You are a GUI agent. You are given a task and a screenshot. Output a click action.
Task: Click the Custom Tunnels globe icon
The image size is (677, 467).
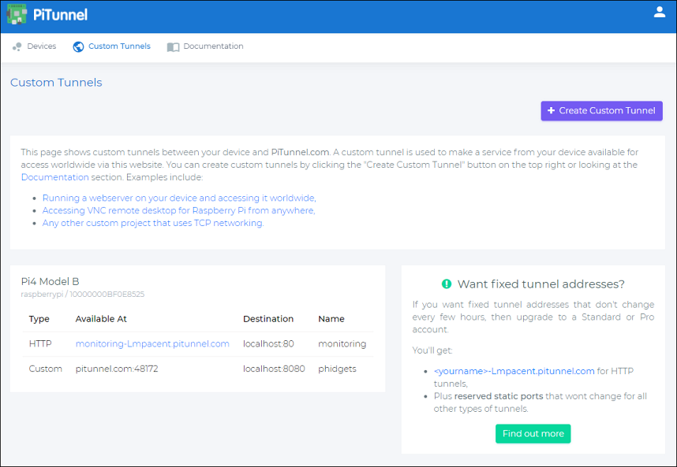pos(78,46)
